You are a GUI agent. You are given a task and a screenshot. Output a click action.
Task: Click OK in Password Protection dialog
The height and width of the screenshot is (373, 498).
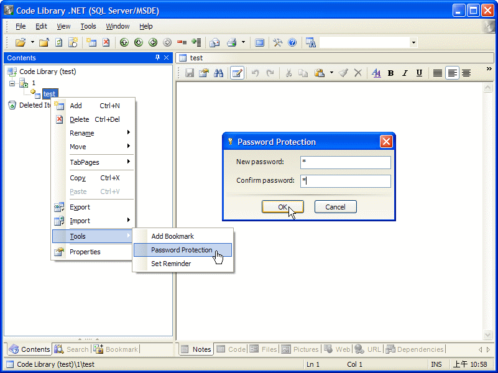tap(283, 207)
